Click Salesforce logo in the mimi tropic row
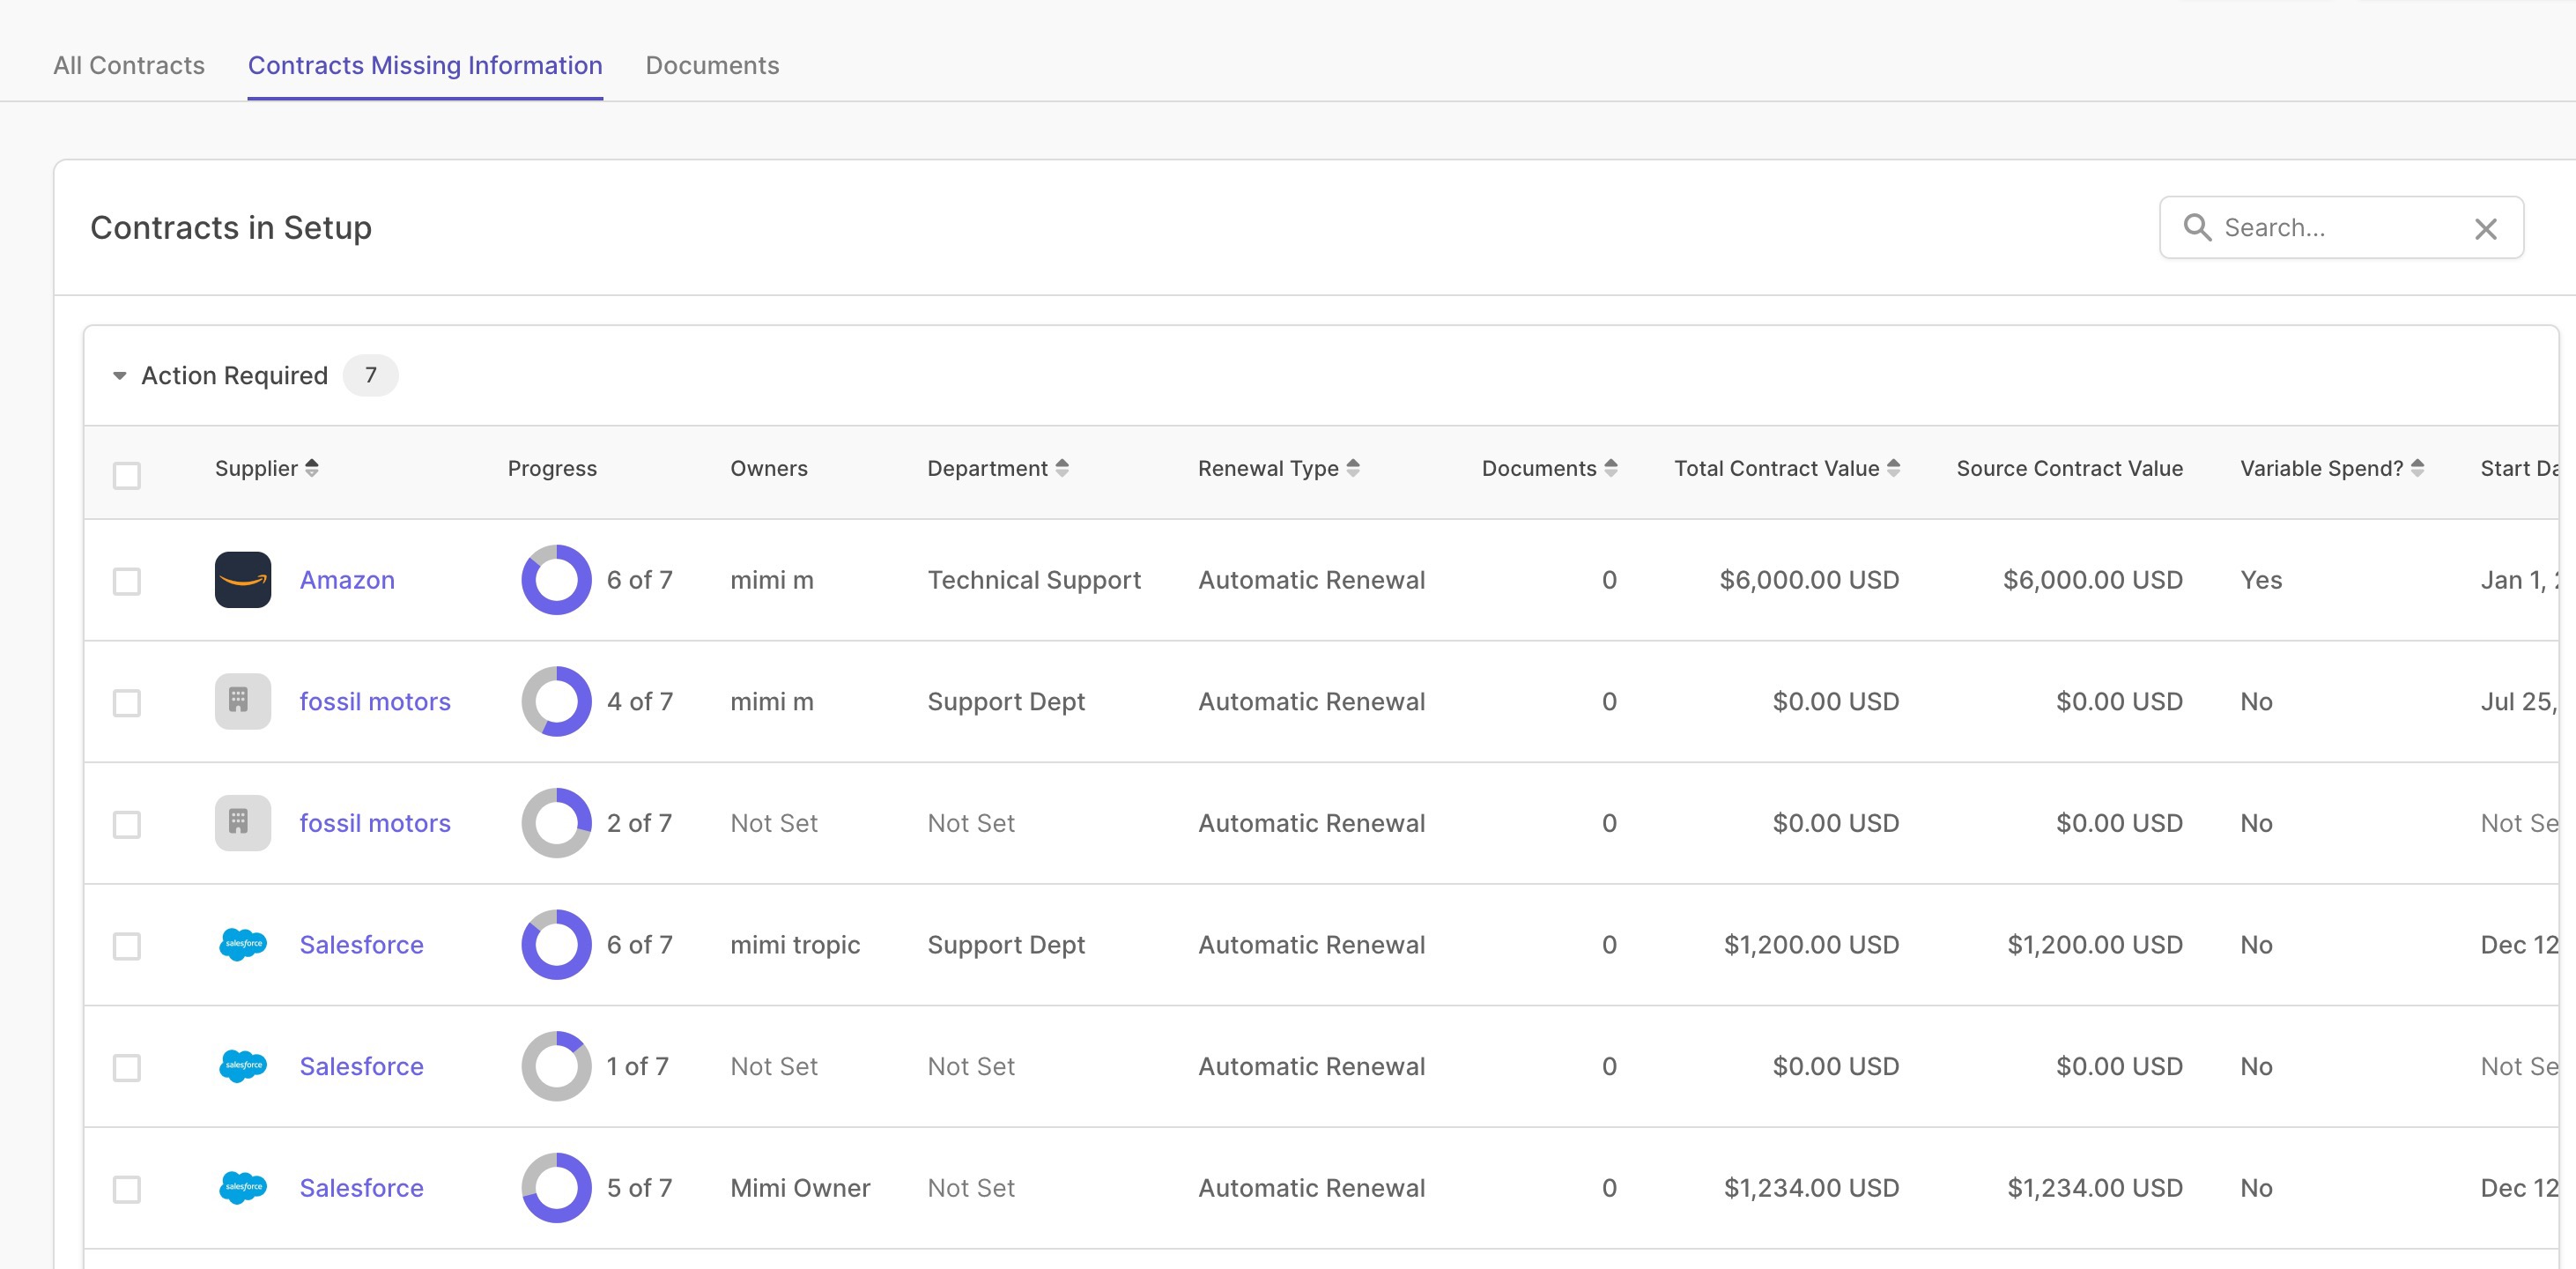 click(x=243, y=944)
